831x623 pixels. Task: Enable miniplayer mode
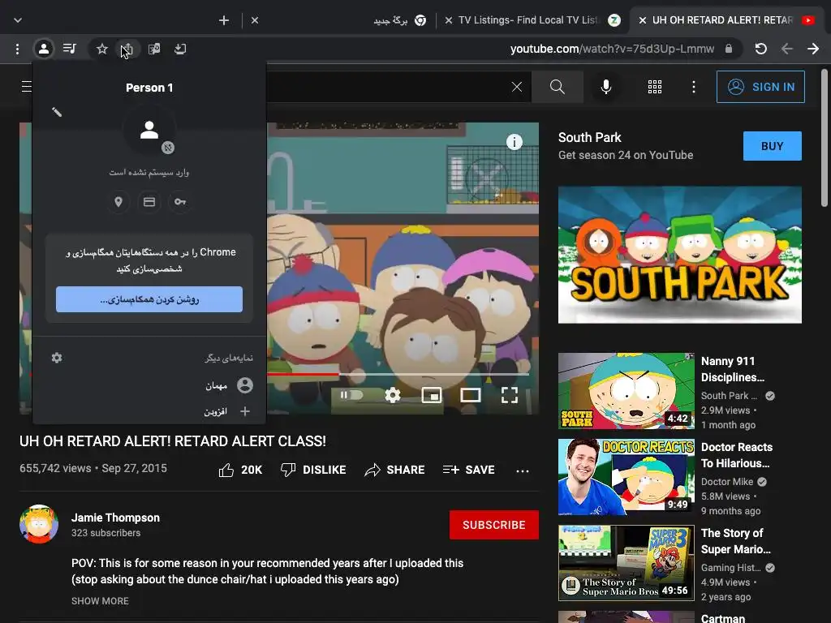432,395
